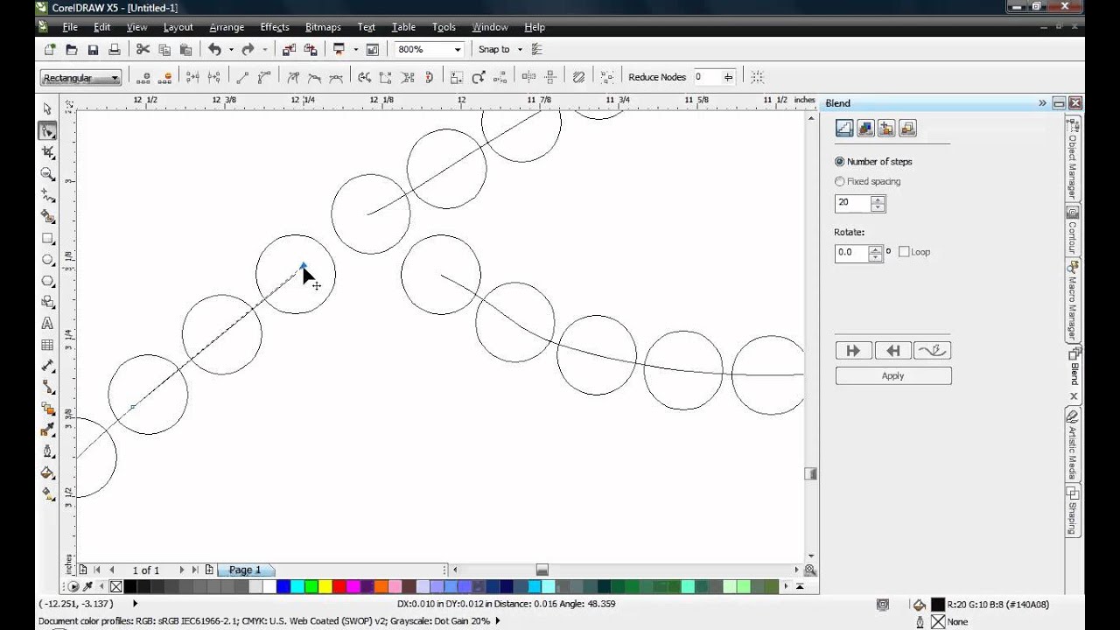Image resolution: width=1120 pixels, height=630 pixels.
Task: Select the Table tool
Action: (x=47, y=345)
